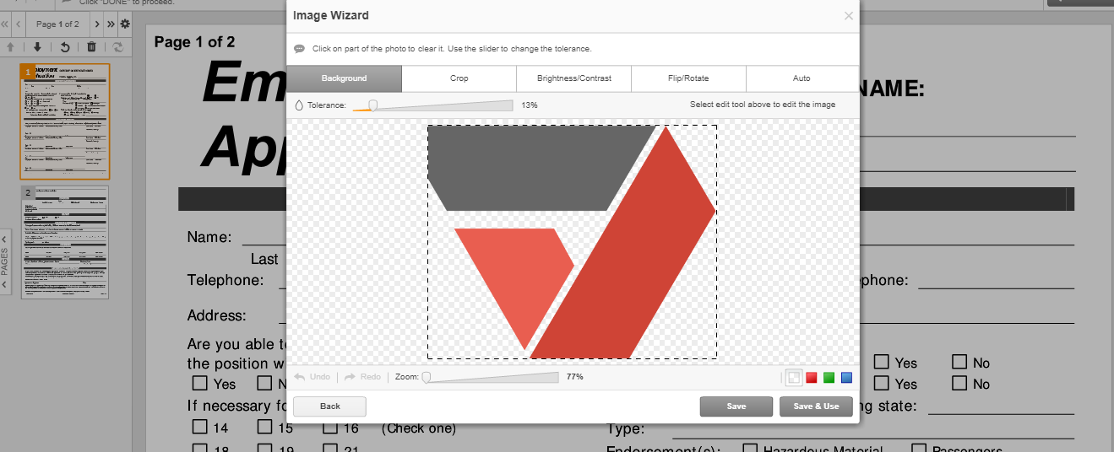The width and height of the screenshot is (1114, 452).
Task: Collapse the PAGES side panel upper chevron
Action: pos(4,239)
